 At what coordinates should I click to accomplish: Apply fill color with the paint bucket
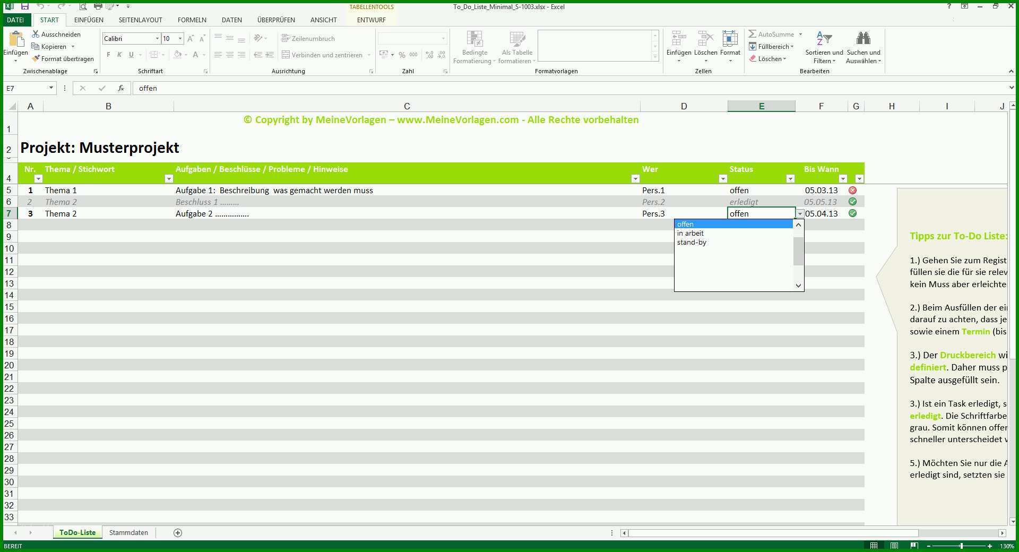178,55
